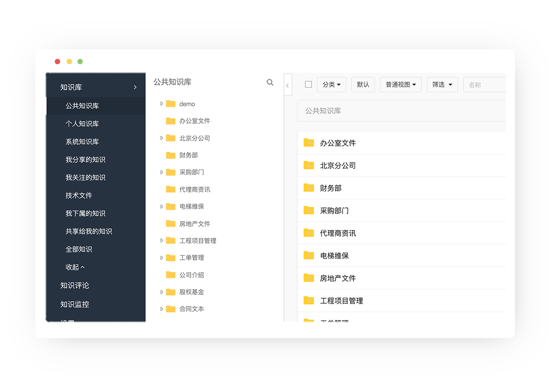
Task: Open the 分类 dropdown
Action: [332, 85]
